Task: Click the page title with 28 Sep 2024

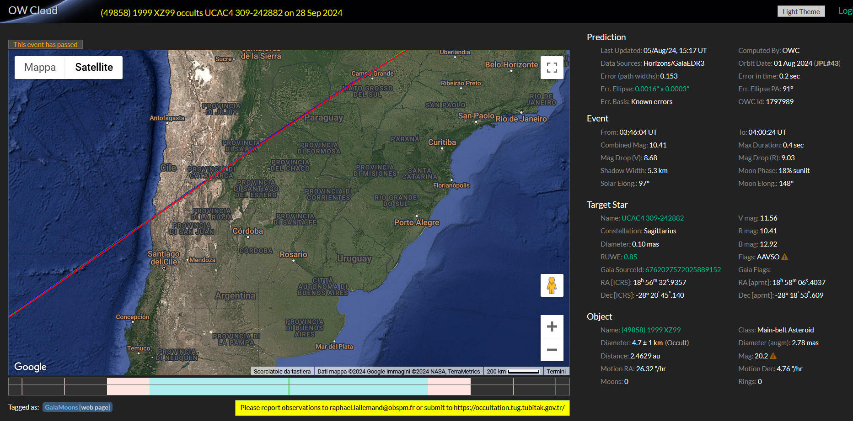Action: (221, 13)
